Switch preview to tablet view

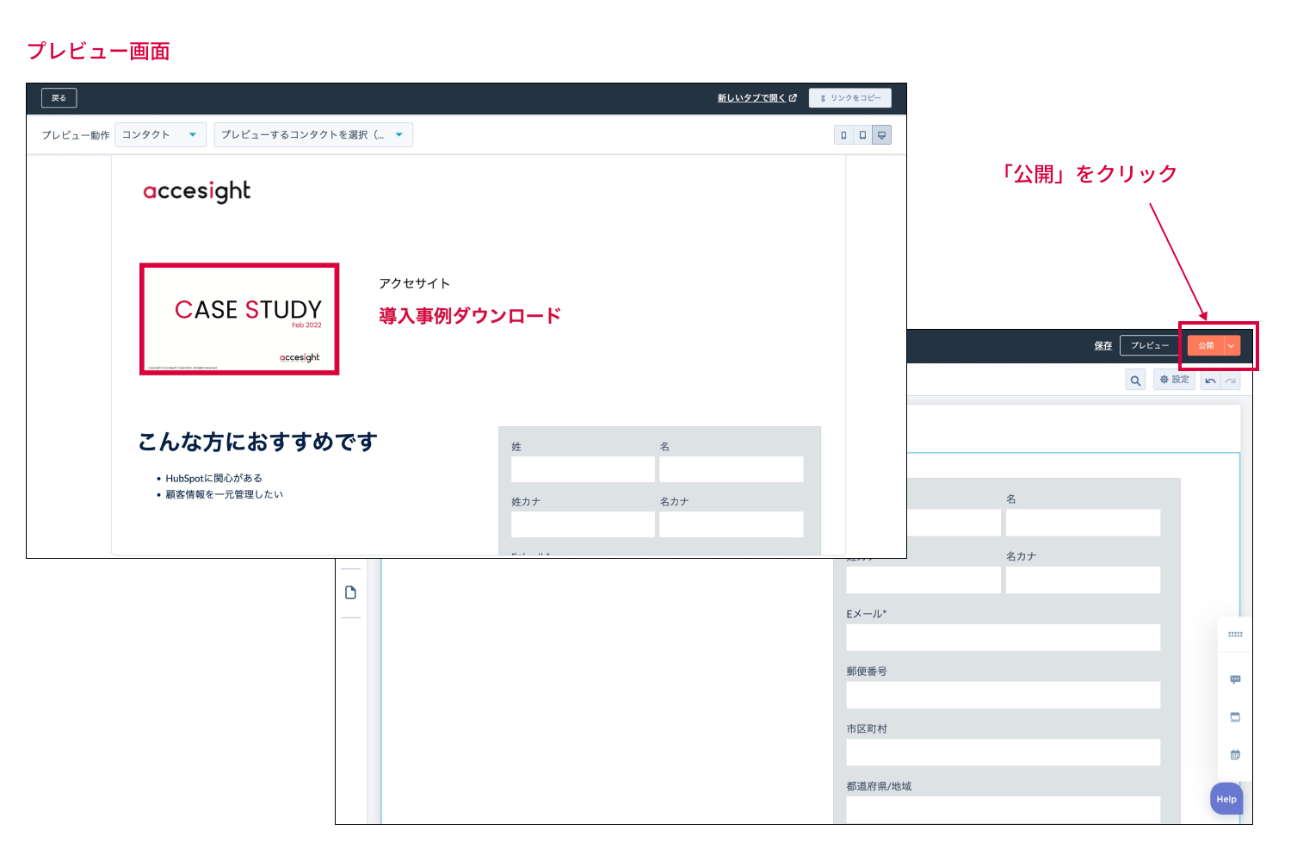pyautogui.click(x=862, y=135)
